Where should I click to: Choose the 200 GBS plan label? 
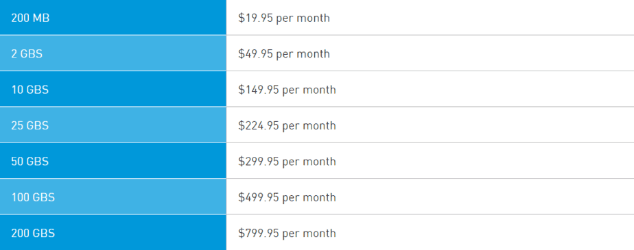(33, 234)
